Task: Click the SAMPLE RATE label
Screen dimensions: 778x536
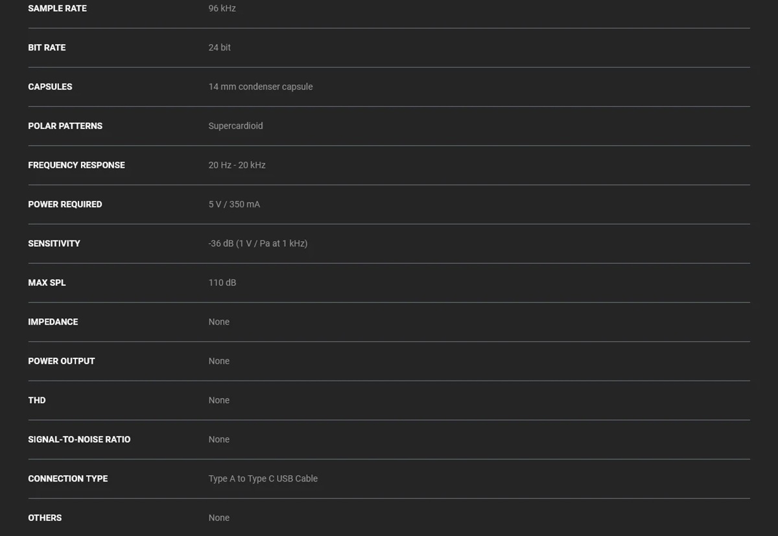Action: point(57,8)
